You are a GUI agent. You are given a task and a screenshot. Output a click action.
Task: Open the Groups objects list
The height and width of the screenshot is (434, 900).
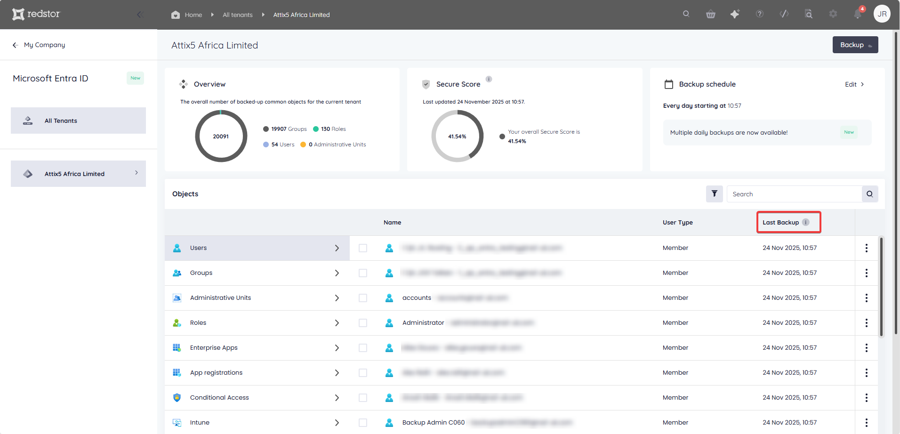[257, 273]
